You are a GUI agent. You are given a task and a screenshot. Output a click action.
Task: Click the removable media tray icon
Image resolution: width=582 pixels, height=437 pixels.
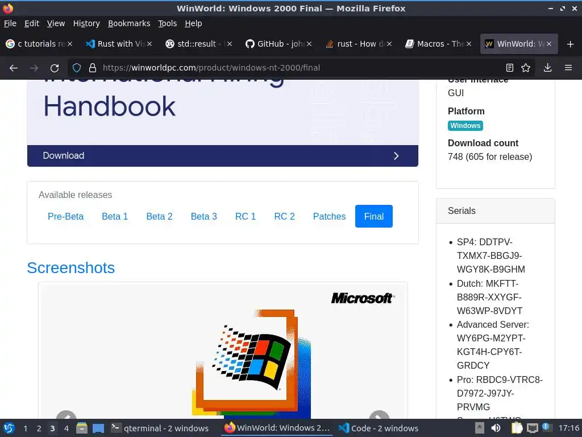point(479,428)
